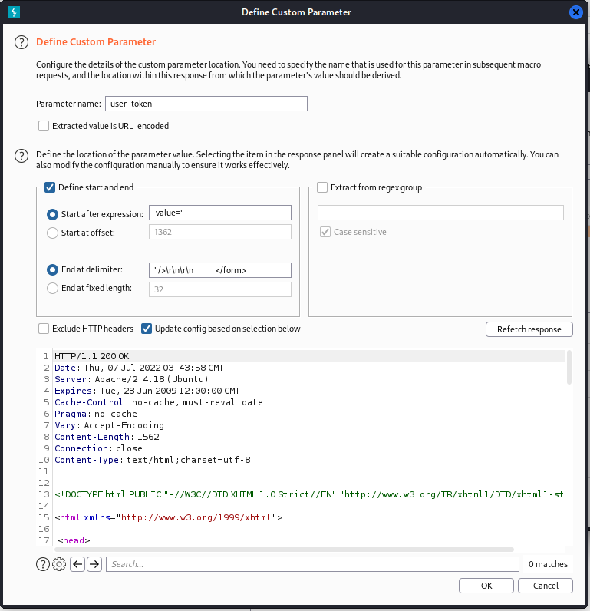Enable Extract from regex group checkbox
The image size is (590, 611).
click(322, 187)
